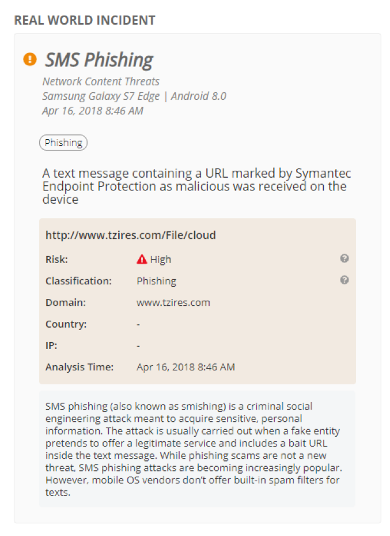This screenshot has width=390, height=536.
Task: Click the Real World Incident heading
Action: click(85, 20)
